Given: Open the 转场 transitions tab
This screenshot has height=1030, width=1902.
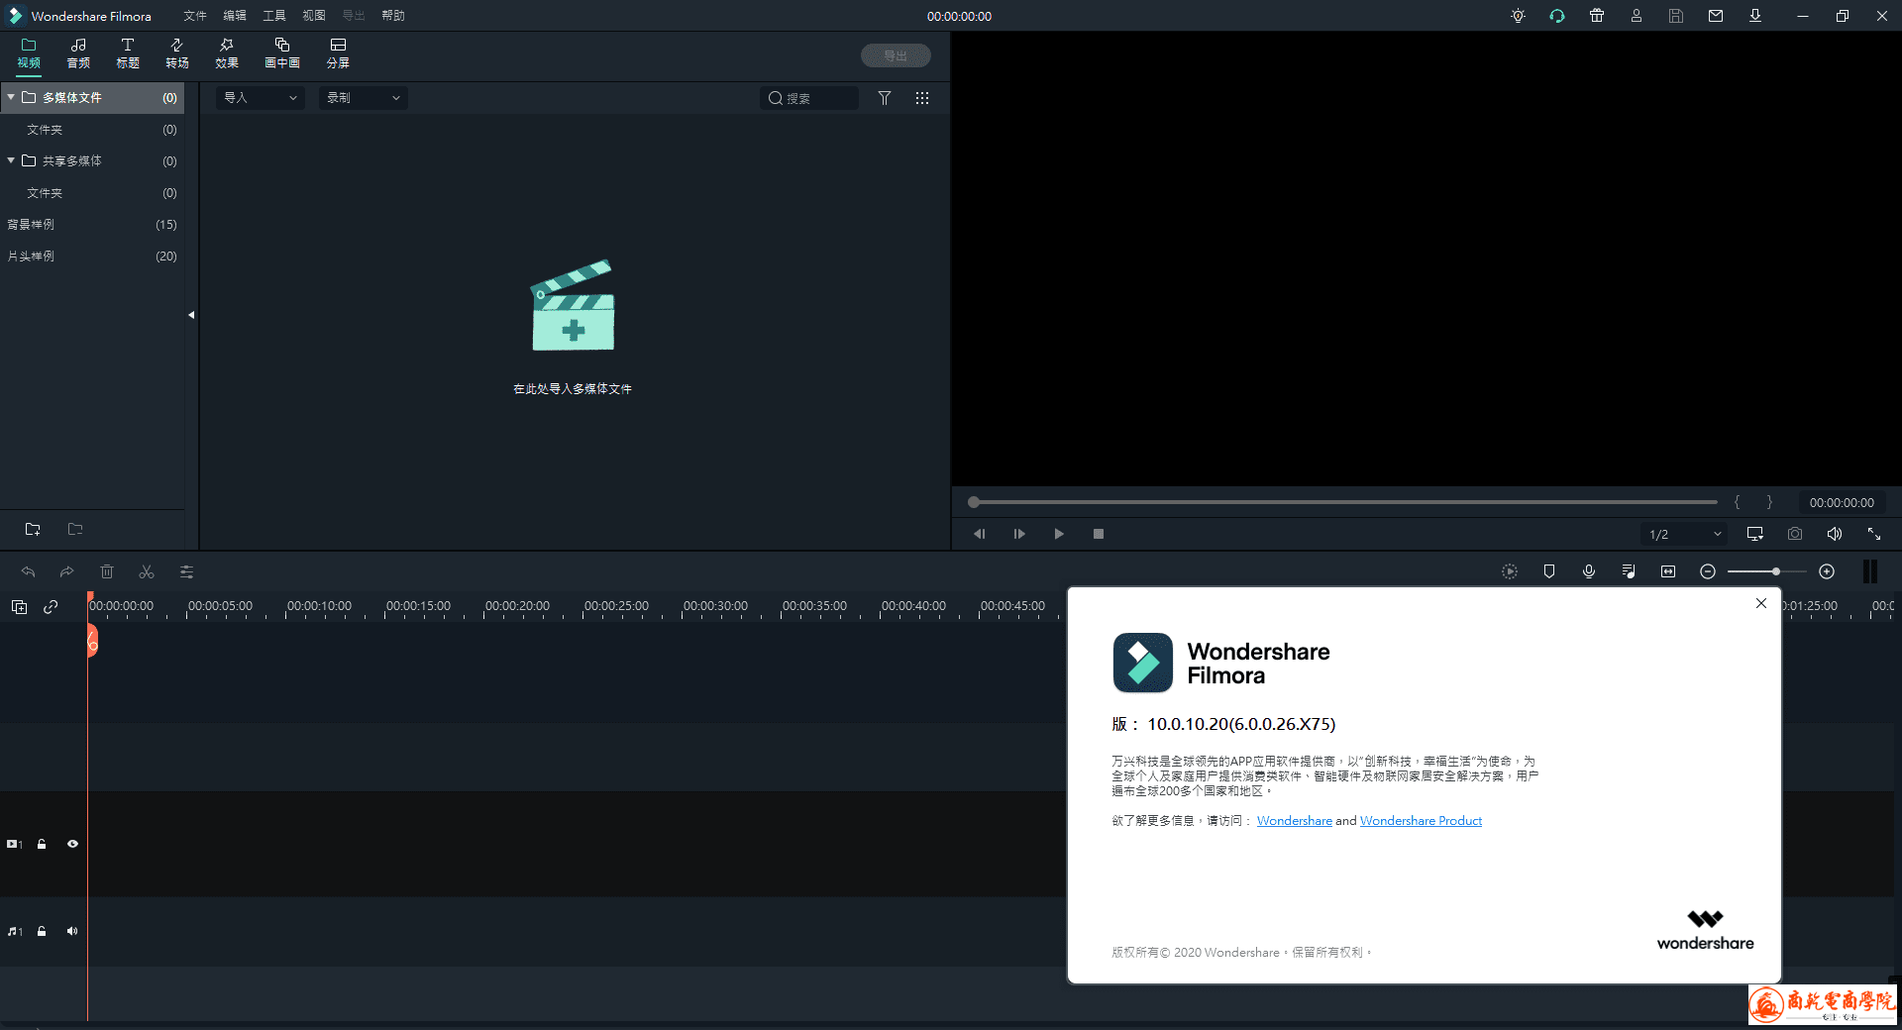Looking at the screenshot, I should pyautogui.click(x=177, y=53).
